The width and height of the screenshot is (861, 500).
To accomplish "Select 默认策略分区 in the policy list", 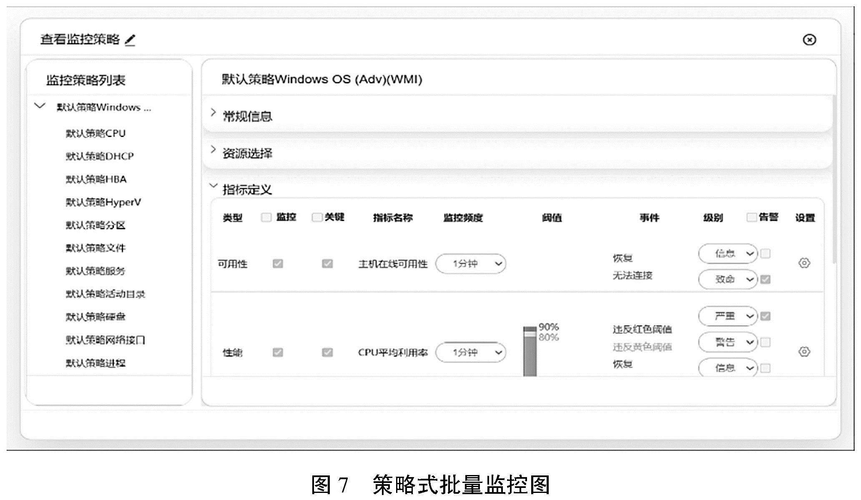I will [x=95, y=225].
